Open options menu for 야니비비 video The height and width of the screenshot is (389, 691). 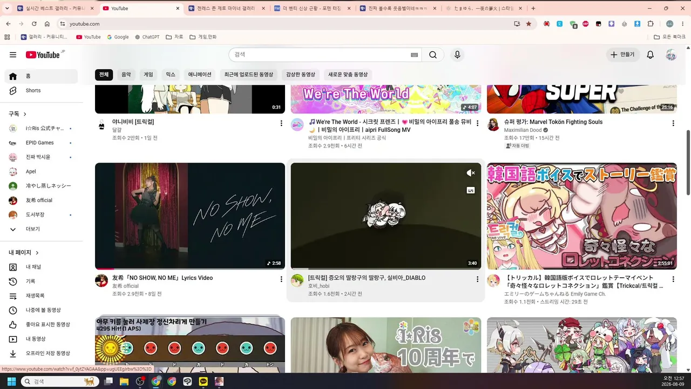click(281, 123)
